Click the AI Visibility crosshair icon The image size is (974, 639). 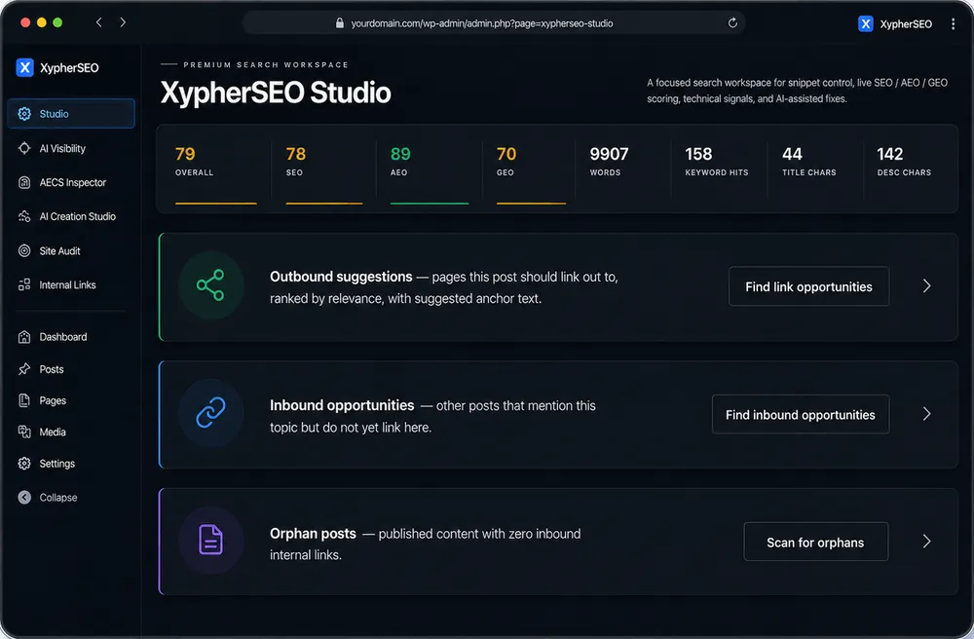point(24,148)
